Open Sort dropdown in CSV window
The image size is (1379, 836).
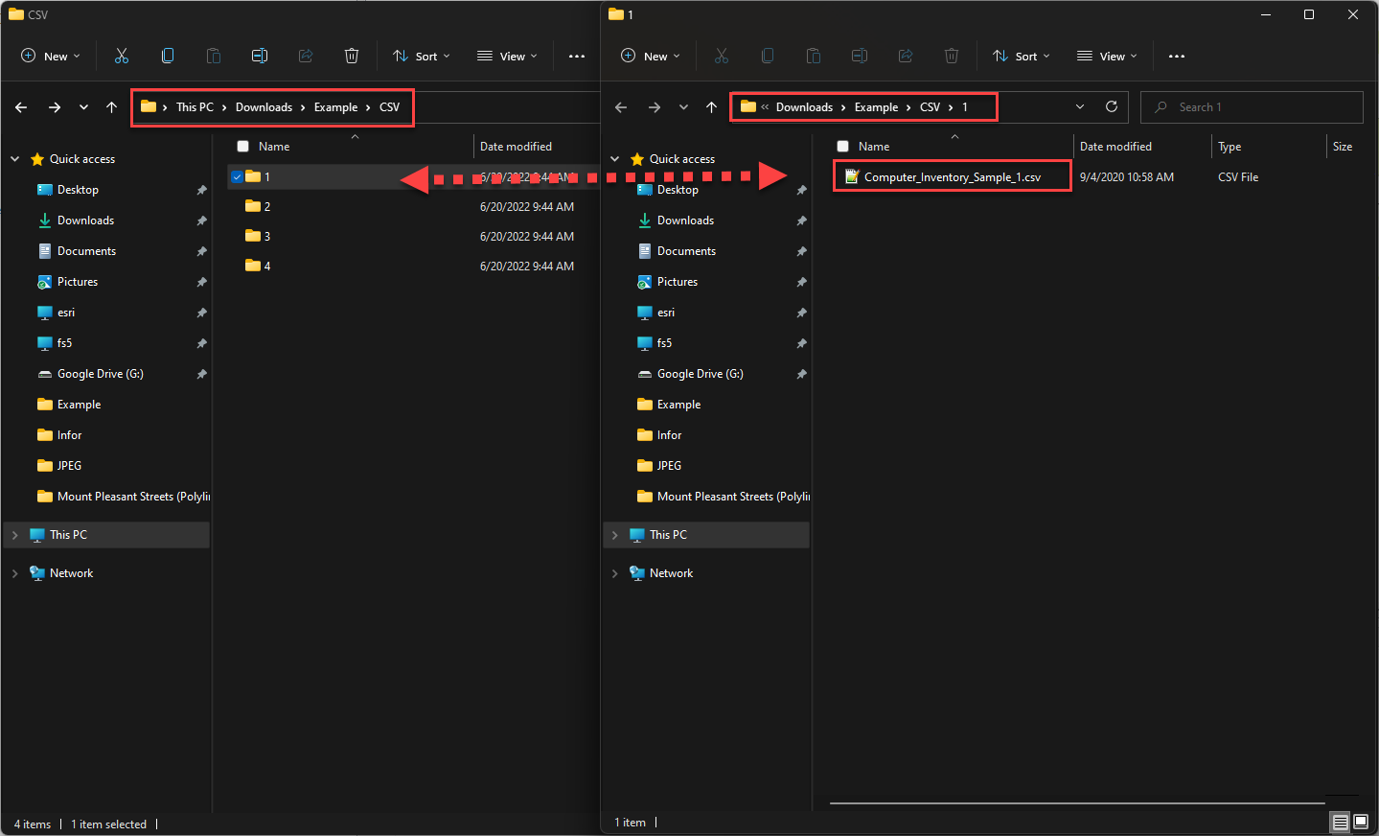[x=422, y=56]
